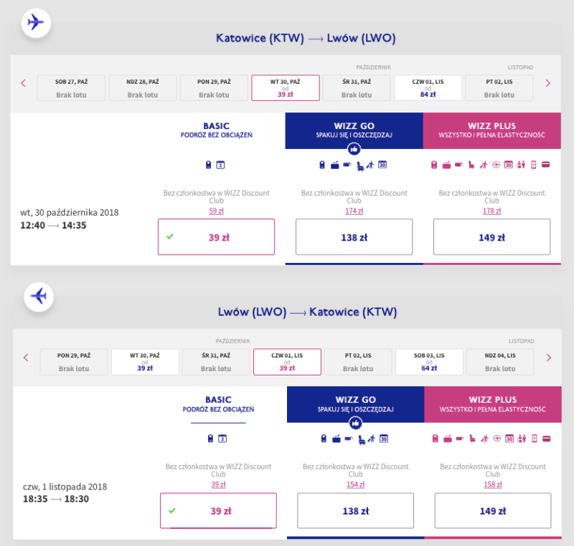Image resolution: width=574 pixels, height=546 pixels.
Task: Click the departing plane icon above Katowice–Lwów
Action: pyautogui.click(x=36, y=23)
